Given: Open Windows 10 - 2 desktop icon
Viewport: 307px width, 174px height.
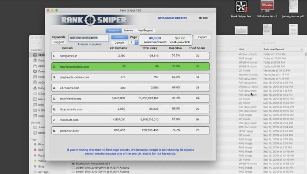Looking at the screenshot, I should 267,9.
